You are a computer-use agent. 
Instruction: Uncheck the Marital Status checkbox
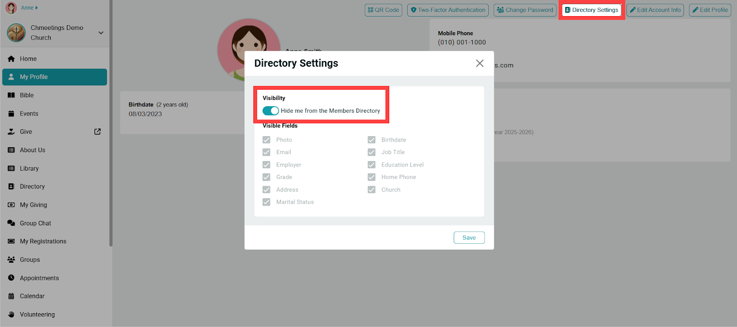pyautogui.click(x=266, y=202)
